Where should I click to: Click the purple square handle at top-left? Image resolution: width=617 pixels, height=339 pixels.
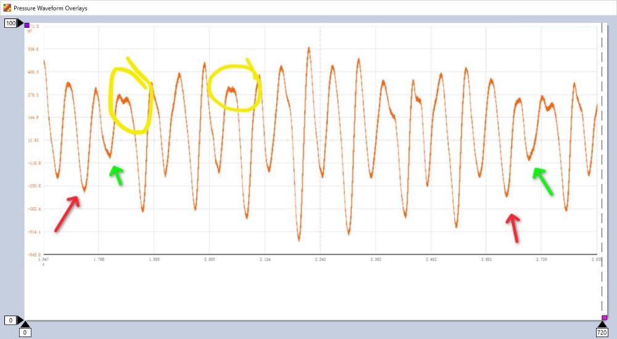[27, 25]
